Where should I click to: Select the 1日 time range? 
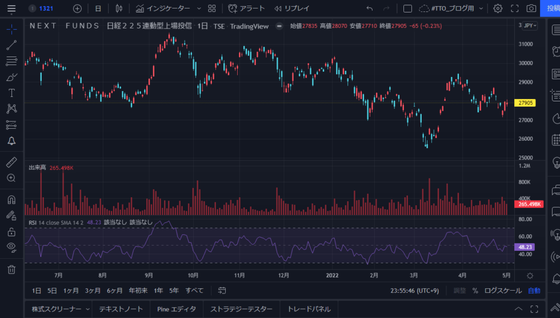point(36,291)
